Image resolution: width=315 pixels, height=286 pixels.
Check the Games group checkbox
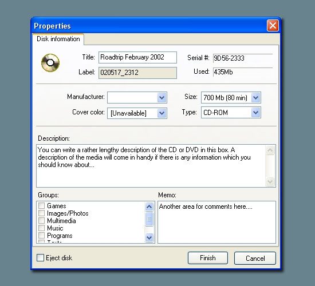click(x=41, y=205)
